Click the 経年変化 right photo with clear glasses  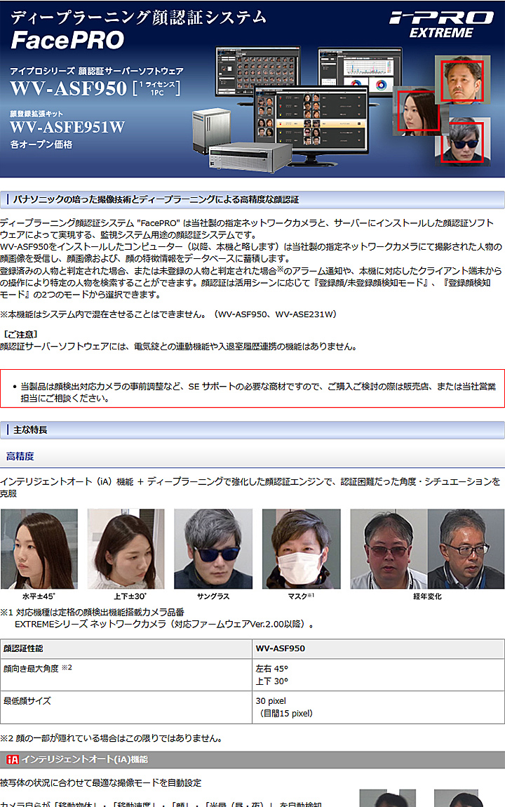point(466,549)
